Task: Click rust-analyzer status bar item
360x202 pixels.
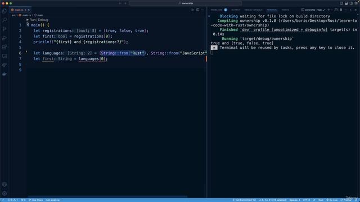Action: click(x=53, y=200)
